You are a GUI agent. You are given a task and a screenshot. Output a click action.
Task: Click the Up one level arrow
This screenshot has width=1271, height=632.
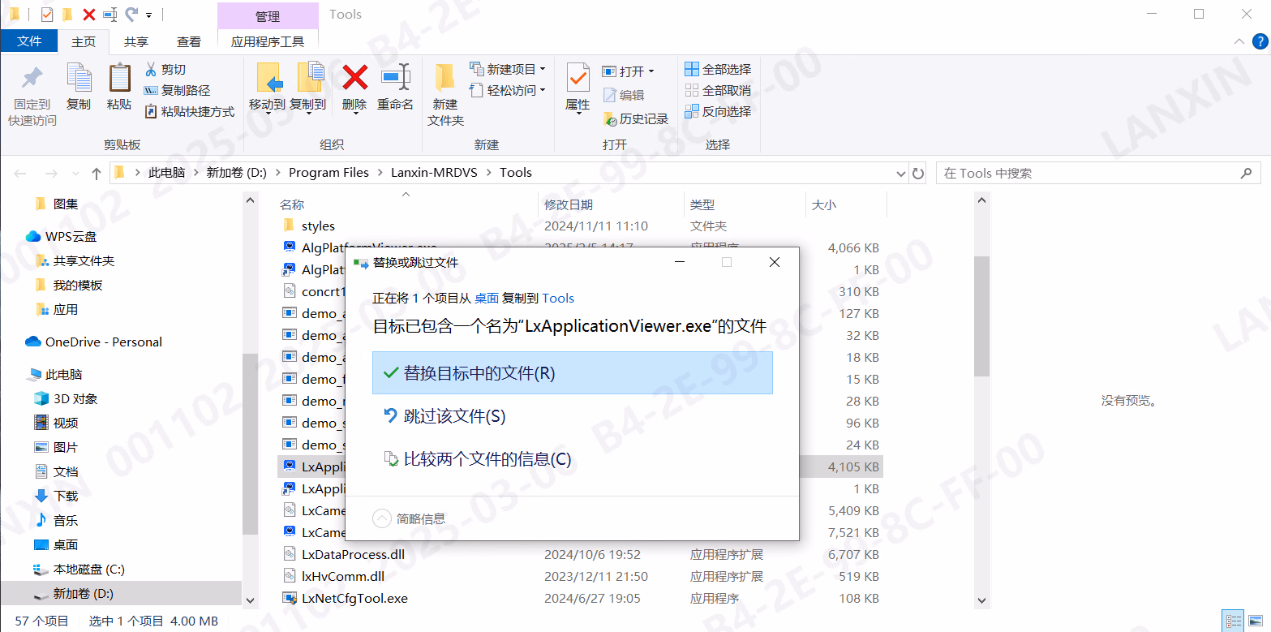pyautogui.click(x=97, y=173)
